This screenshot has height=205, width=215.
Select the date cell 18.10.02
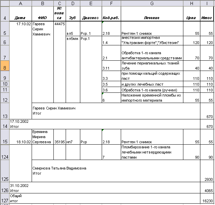20,137
